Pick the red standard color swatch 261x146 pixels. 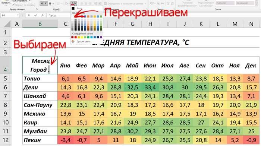pyautogui.click(x=76, y=37)
